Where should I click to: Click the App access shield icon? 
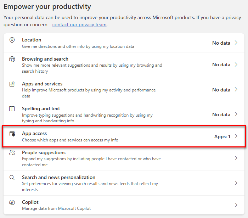12,134
